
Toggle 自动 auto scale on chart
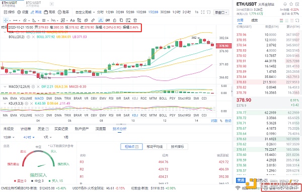pyautogui.click(x=228, y=121)
